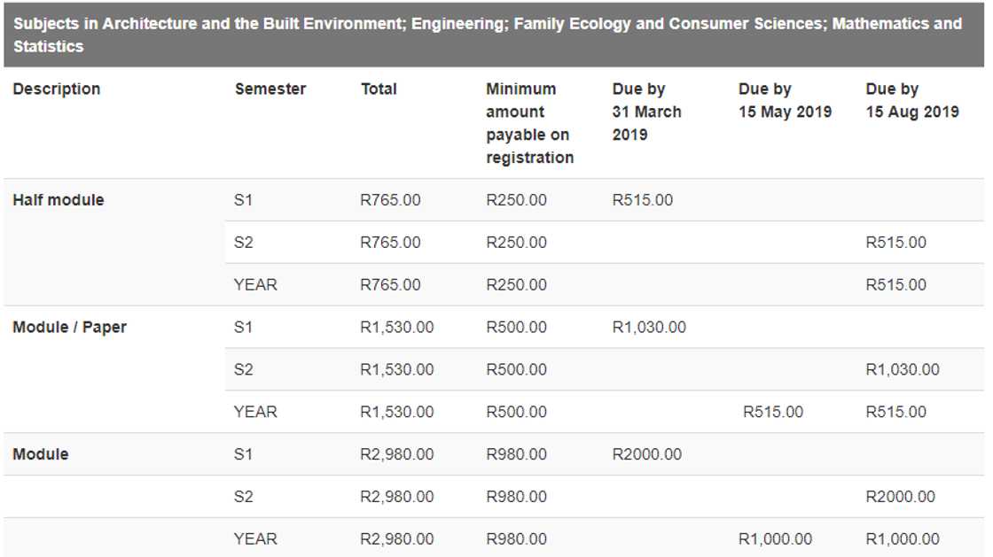Click the table title banner about Architecture subjects
Screen dimensions: 993x557
[x=488, y=35]
